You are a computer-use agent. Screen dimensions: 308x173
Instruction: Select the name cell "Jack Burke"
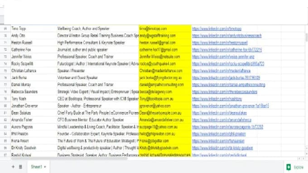point(34,78)
